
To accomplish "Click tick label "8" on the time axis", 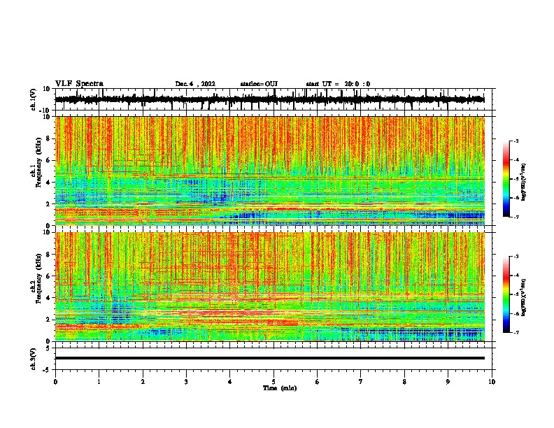I will (x=404, y=382).
